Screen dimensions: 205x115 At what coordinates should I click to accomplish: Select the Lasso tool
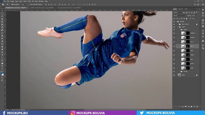tap(2, 16)
